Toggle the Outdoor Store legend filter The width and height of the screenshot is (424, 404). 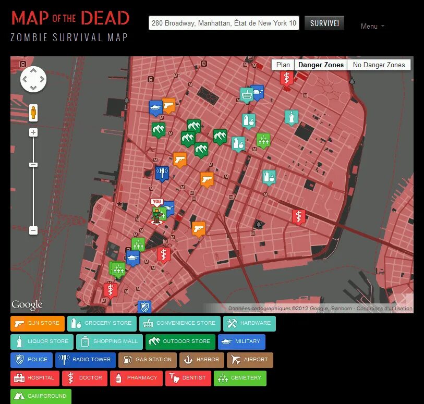tap(180, 342)
